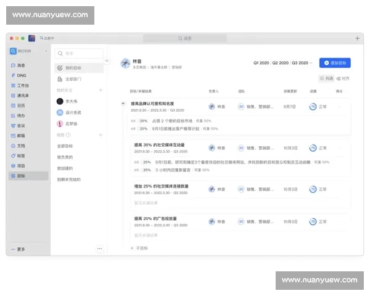This screenshot has height=296, width=370.
Task: Select 目标 goals in the sidebar
Action: pos(28,176)
